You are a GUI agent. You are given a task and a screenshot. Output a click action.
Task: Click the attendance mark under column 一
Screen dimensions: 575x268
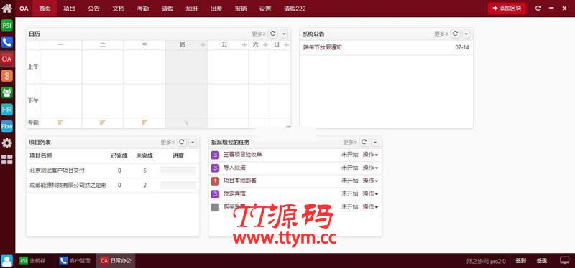click(60, 123)
